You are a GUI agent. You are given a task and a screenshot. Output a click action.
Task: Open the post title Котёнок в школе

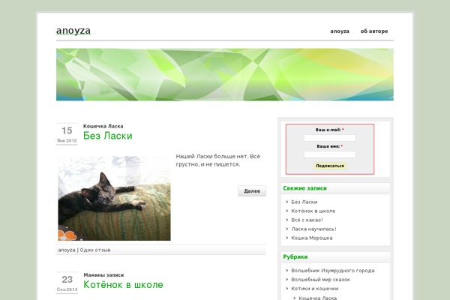(123, 284)
